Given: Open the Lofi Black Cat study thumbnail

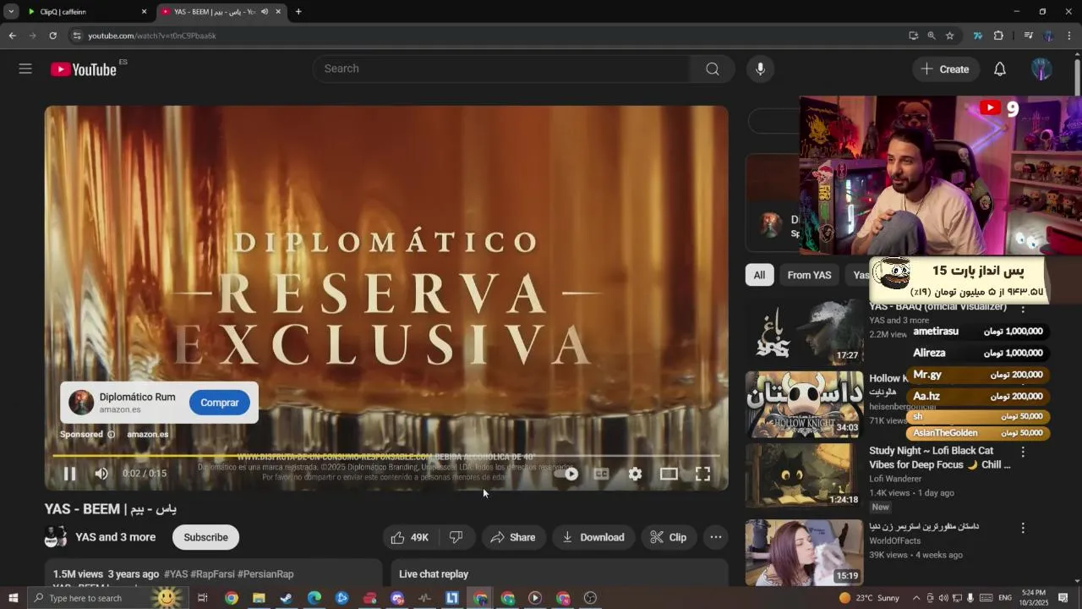Looking at the screenshot, I should [x=804, y=477].
